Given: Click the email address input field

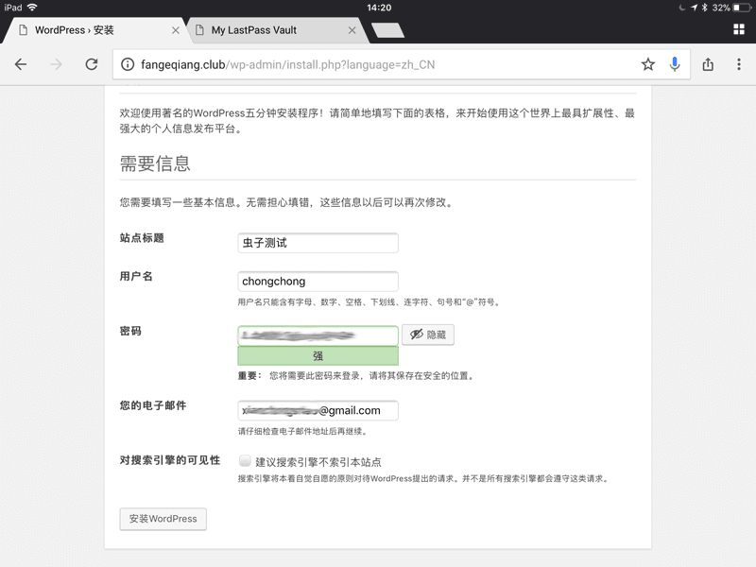Looking at the screenshot, I should click(318, 410).
